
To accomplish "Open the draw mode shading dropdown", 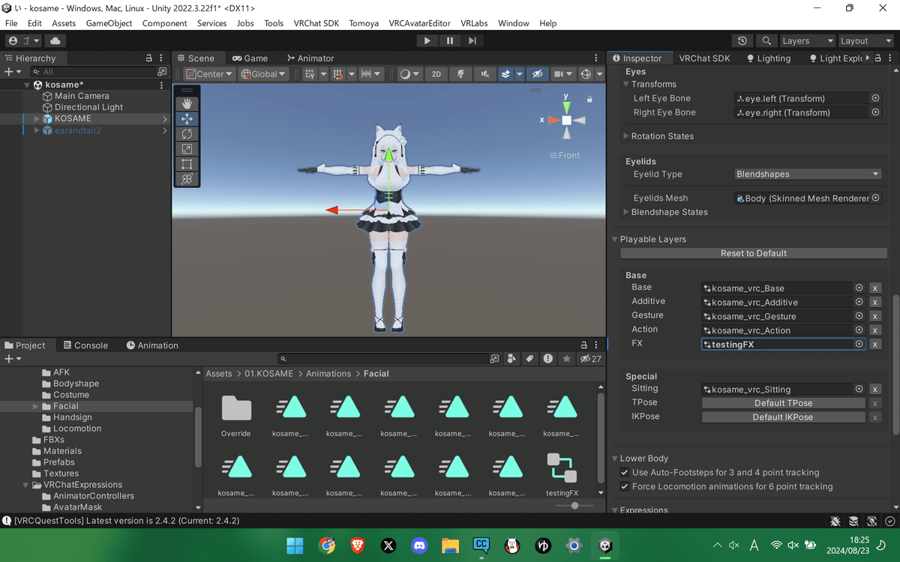I will [x=409, y=74].
